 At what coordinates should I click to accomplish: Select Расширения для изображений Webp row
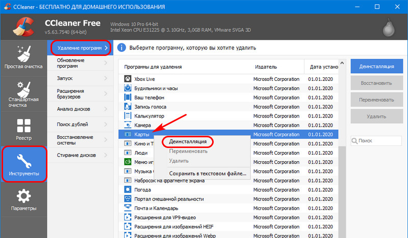[228, 235]
